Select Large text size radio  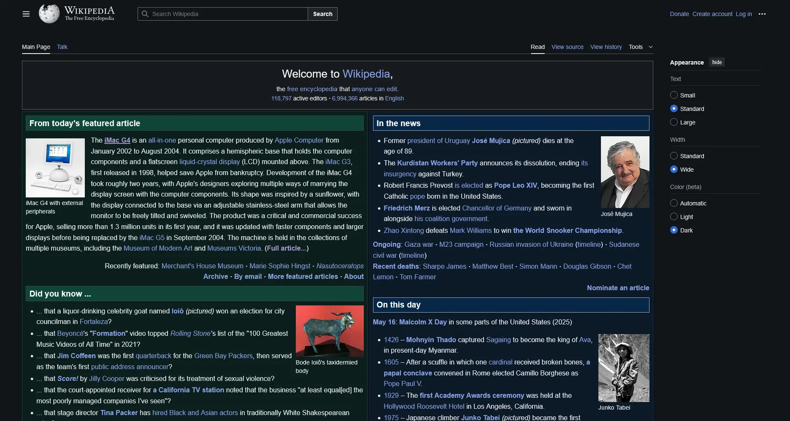pyautogui.click(x=674, y=122)
